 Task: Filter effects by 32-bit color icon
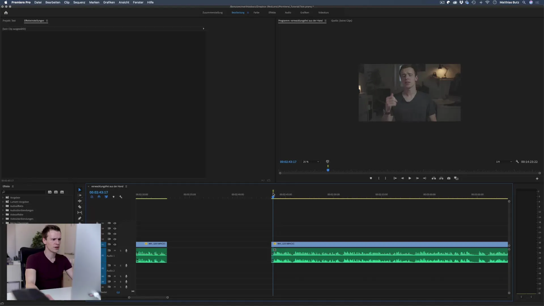tap(56, 192)
